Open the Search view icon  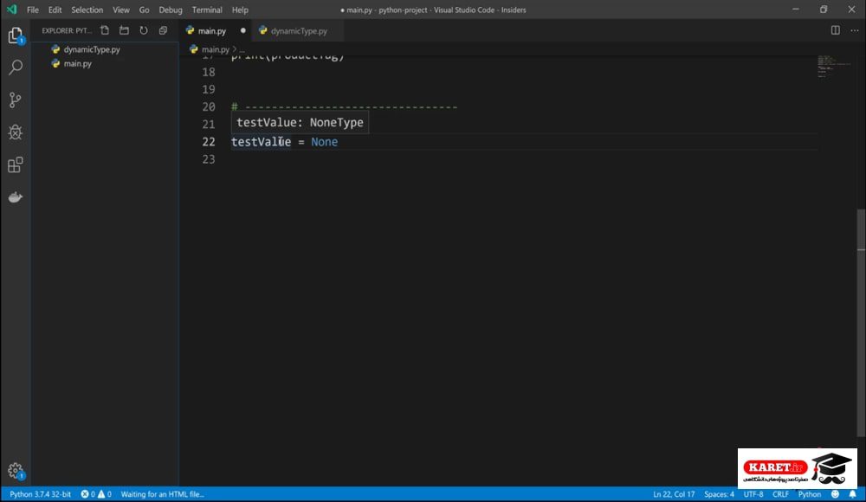(16, 68)
